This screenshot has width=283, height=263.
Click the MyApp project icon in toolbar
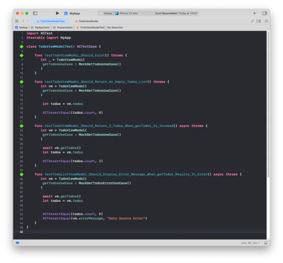pos(66,13)
